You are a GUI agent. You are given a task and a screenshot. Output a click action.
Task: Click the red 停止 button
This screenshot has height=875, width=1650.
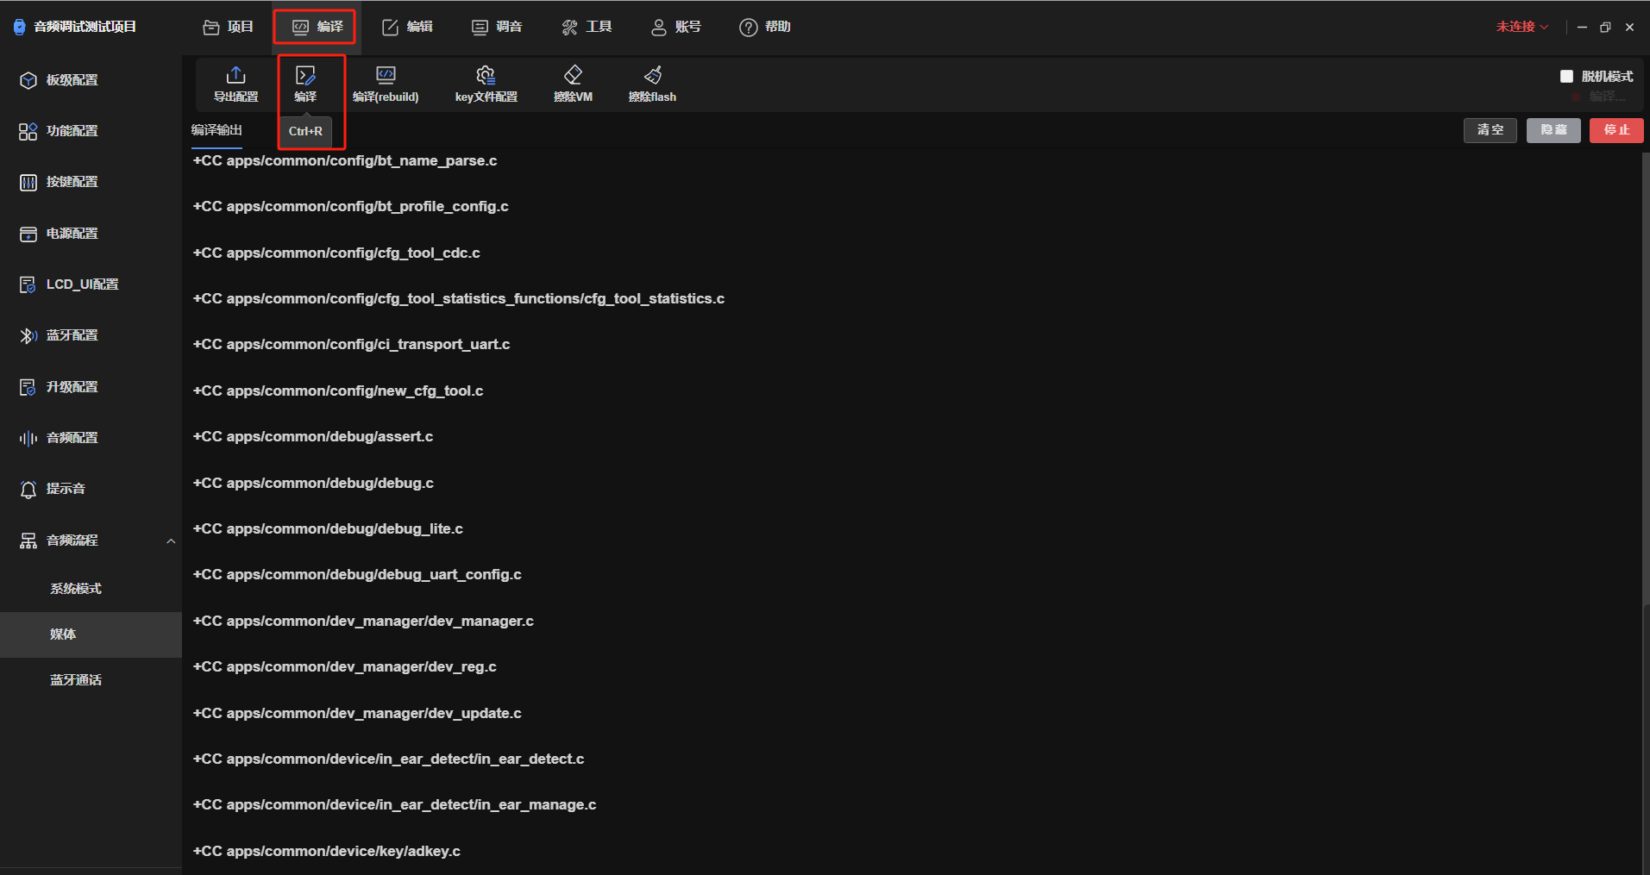point(1616,130)
